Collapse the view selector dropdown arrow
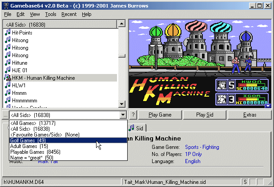The image size is (274, 187). click(x=123, y=115)
